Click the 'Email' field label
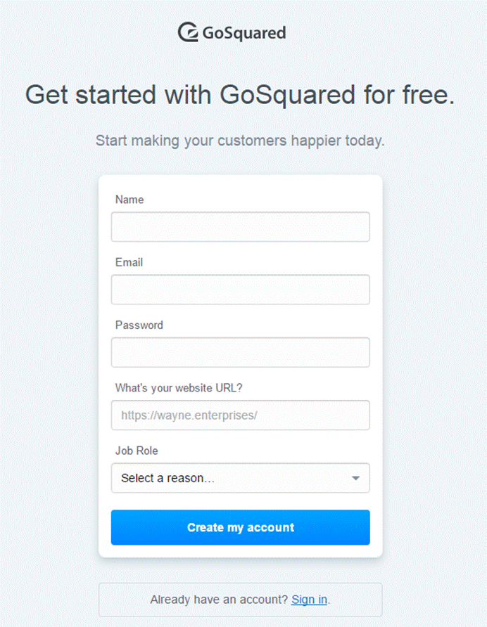487x627 pixels. click(129, 262)
